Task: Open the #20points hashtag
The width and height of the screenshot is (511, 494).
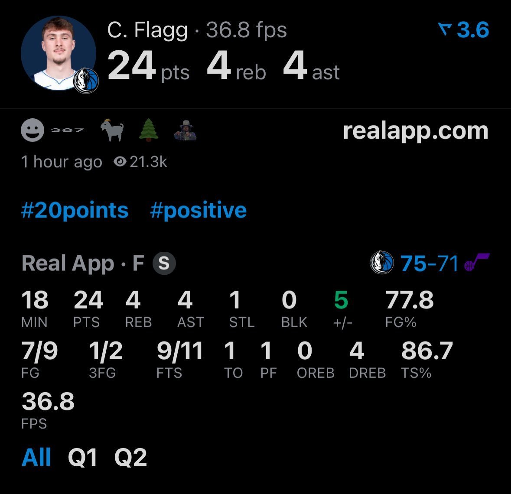Action: coord(75,210)
